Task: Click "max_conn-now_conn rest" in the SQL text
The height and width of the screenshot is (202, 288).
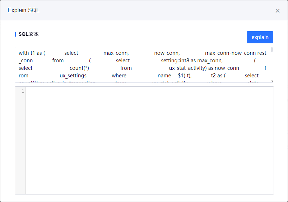Action: 236,53
